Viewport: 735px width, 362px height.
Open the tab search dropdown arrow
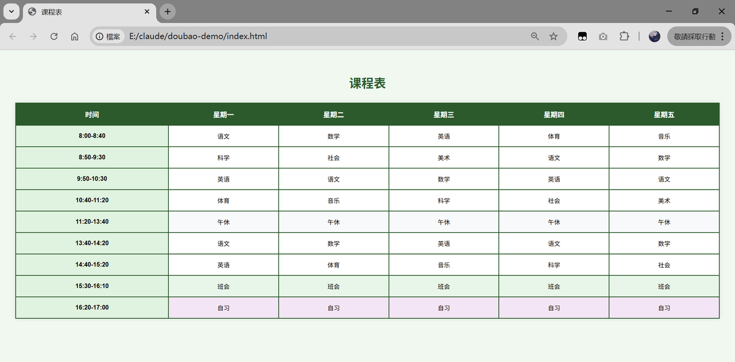pyautogui.click(x=11, y=11)
